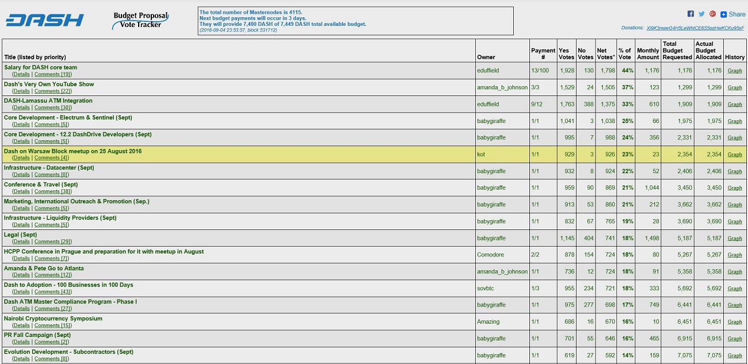Open Salary for DASH core team proposal
Screen dimensions: 748x364
click(40, 67)
